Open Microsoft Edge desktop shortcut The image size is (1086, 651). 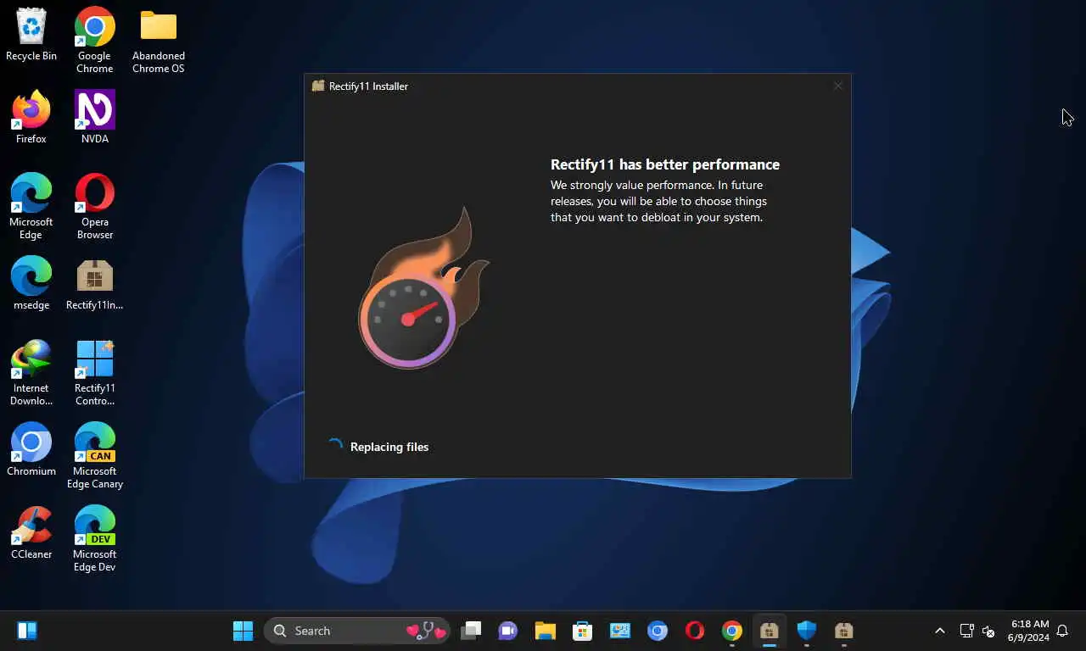tap(31, 206)
